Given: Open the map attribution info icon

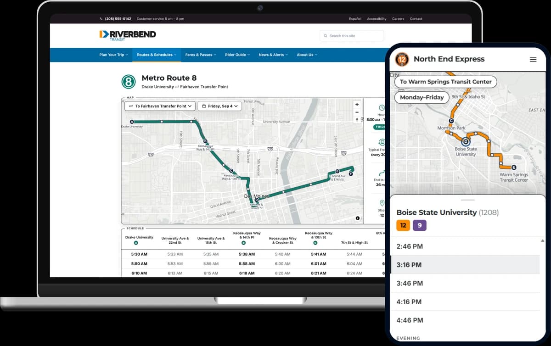Looking at the screenshot, I should 357,218.
